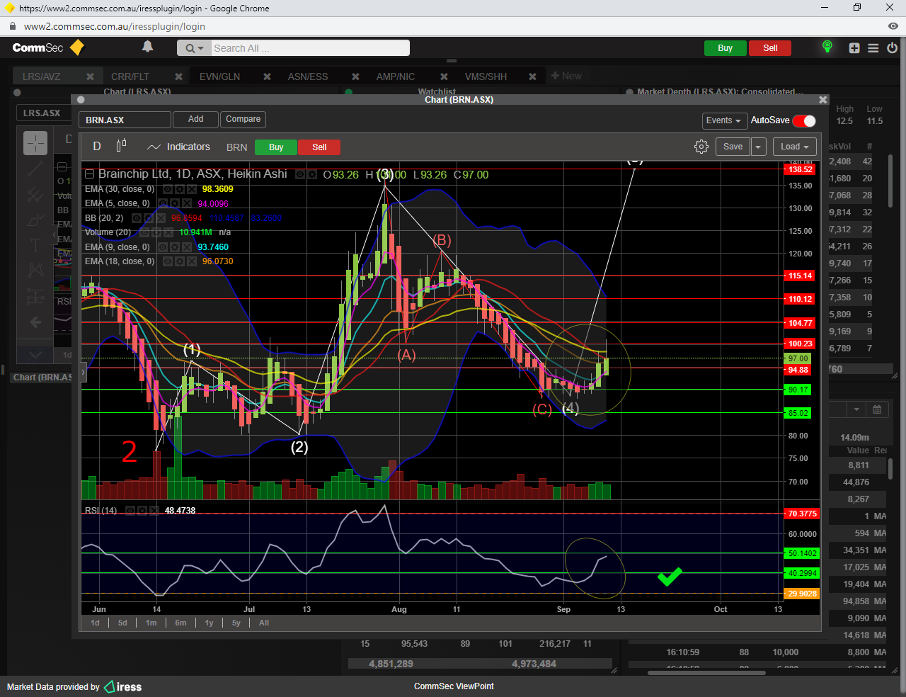This screenshot has width=906, height=697.
Task: Open the Load dropdown
Action: (x=795, y=147)
